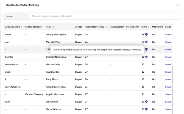Click the quasi company cell
Screen dimensions: 184x114
(8, 72)
